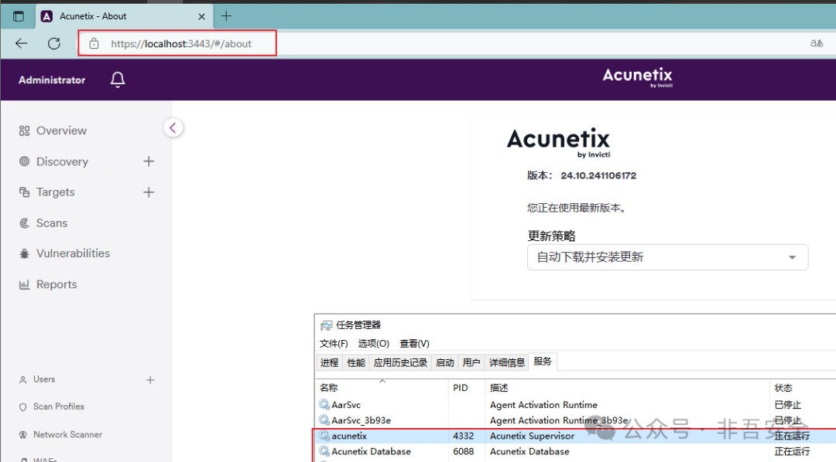836x462 pixels.
Task: Open the 自动下载并安装更新 update strategy dropdown
Action: 667,256
